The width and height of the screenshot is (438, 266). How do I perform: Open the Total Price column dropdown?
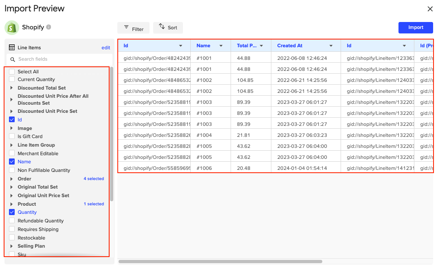pos(262,46)
